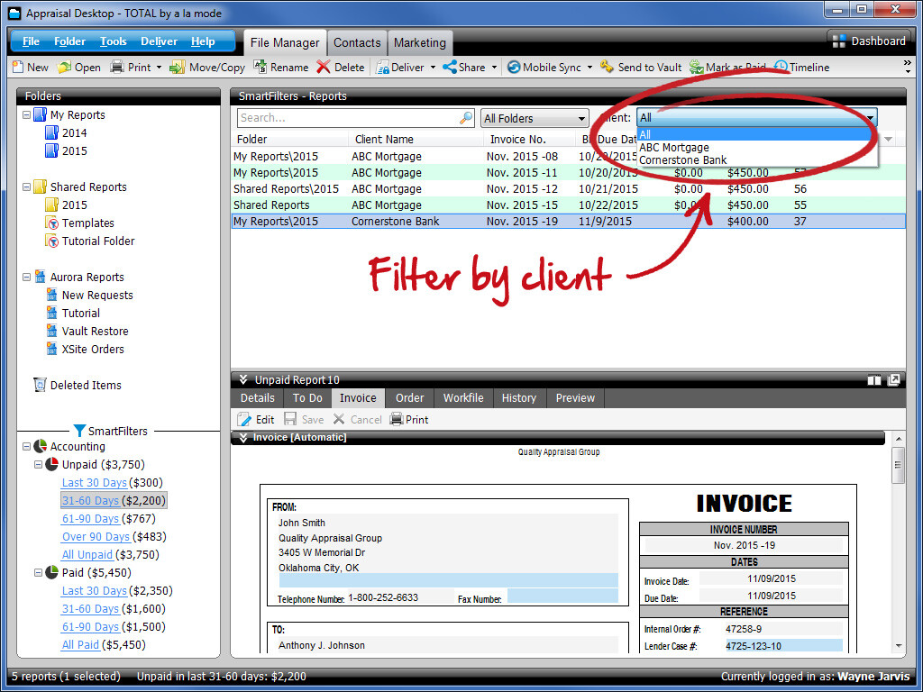Click Unpaid 61-90 Days link
This screenshot has height=692, width=923.
pos(91,519)
